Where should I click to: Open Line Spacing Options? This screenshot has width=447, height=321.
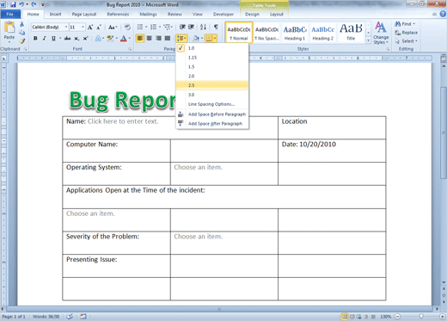[x=211, y=104]
